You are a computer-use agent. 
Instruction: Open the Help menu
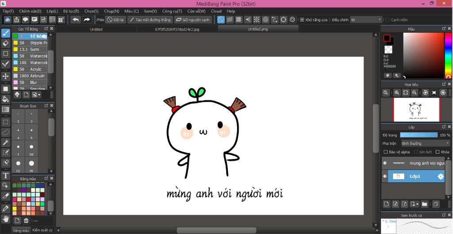231,11
